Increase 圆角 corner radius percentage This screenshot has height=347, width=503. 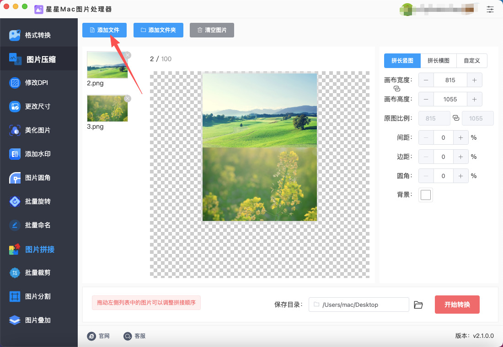[x=460, y=176]
